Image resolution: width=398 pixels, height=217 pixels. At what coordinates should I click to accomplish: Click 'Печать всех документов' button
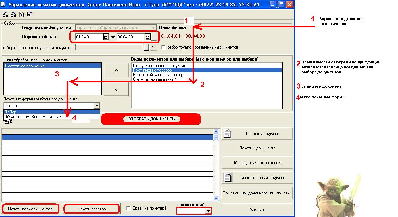(30, 209)
